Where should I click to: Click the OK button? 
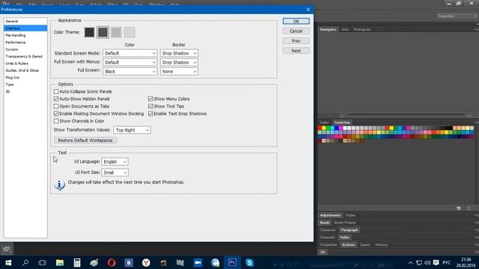pos(296,21)
